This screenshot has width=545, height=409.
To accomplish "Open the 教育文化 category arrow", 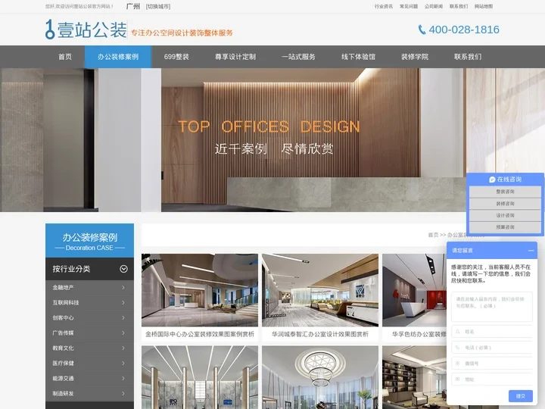I will [x=123, y=348].
